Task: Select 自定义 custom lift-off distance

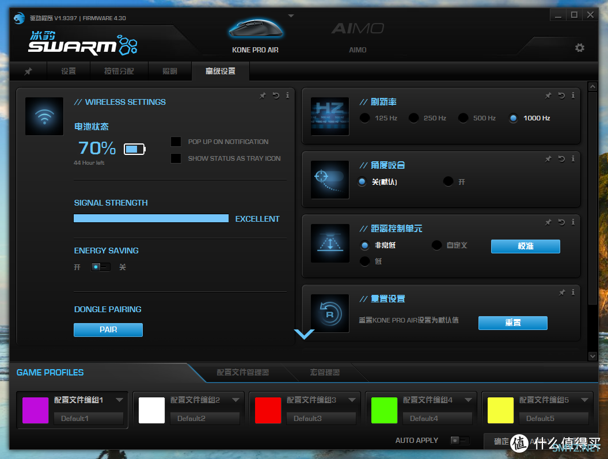Action: (x=436, y=245)
